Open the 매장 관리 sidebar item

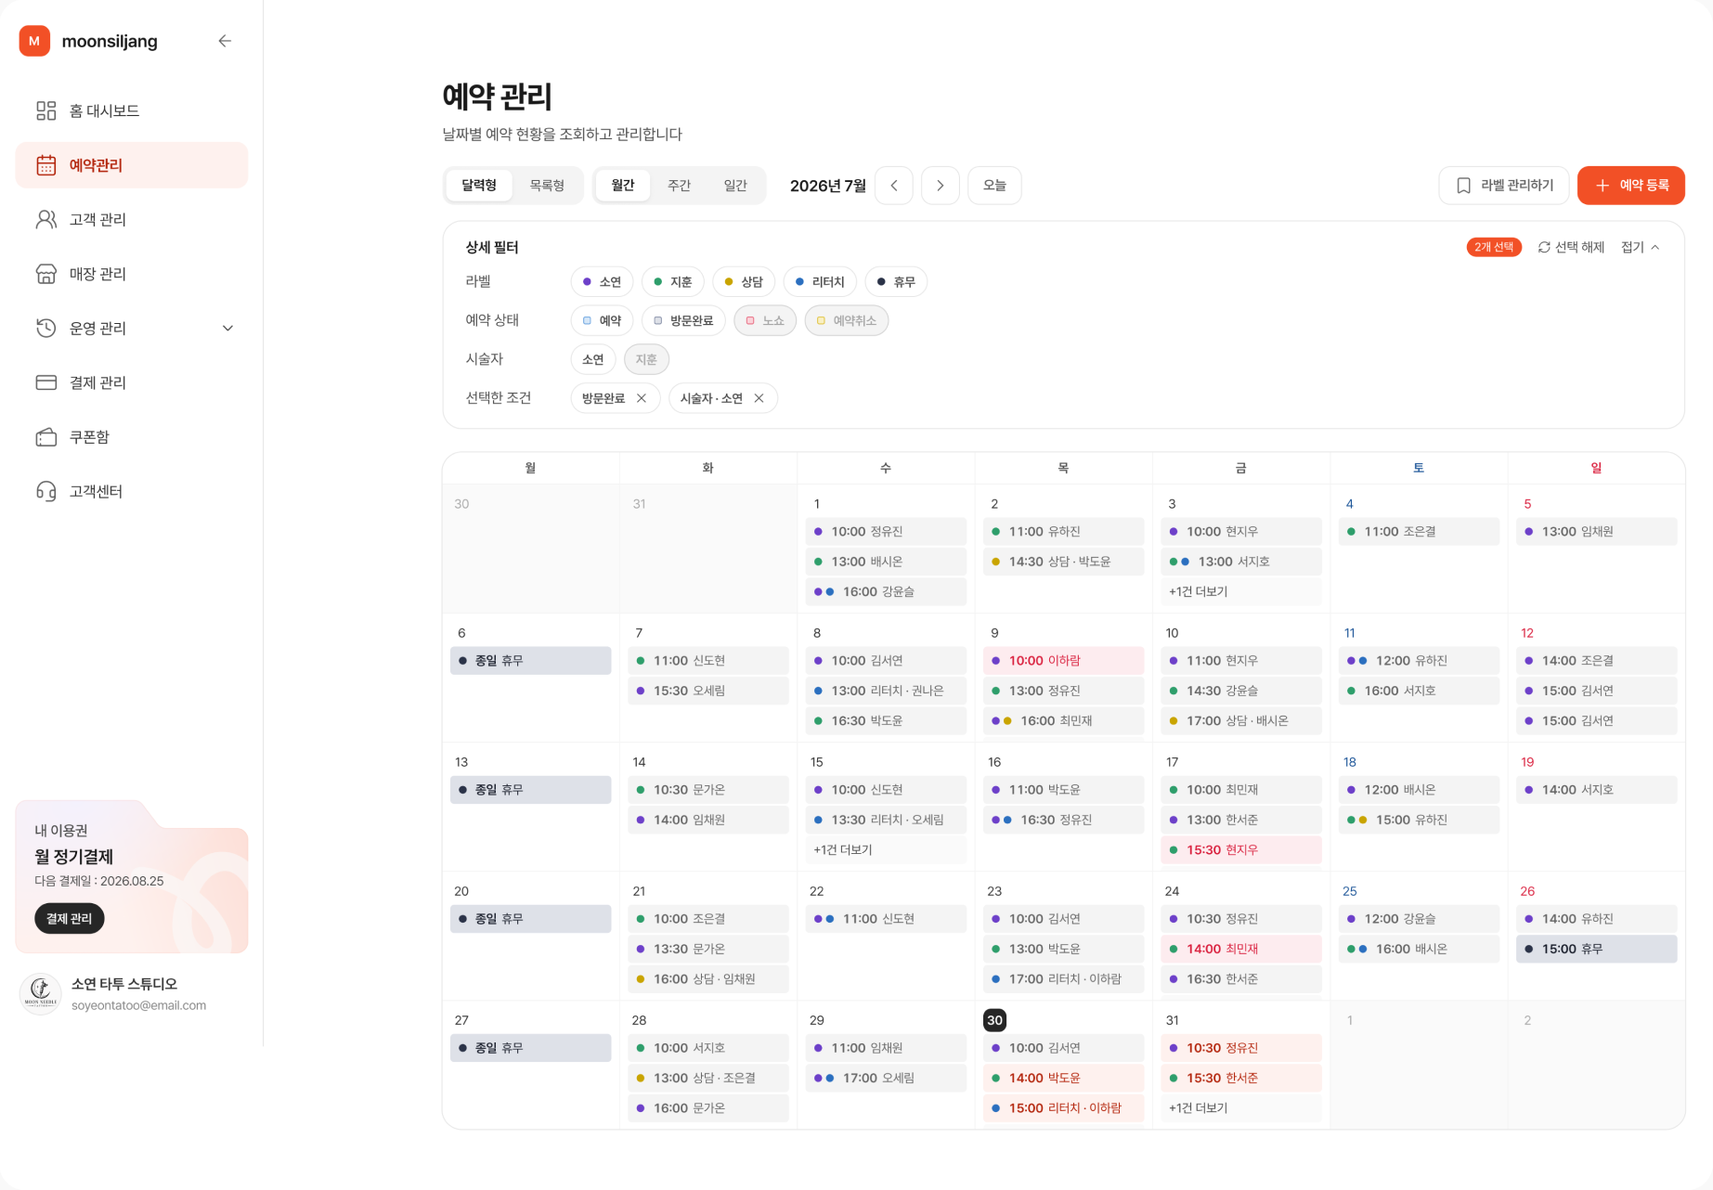tap(132, 274)
